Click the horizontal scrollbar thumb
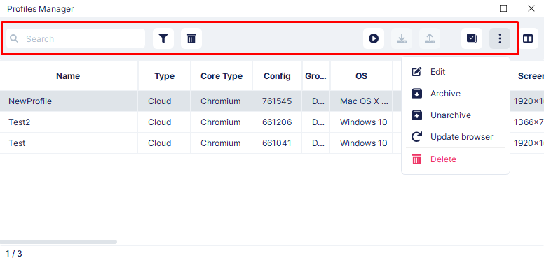This screenshot has height=260, width=544. click(58, 242)
